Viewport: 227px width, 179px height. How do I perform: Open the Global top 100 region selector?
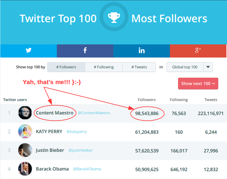coord(185,67)
